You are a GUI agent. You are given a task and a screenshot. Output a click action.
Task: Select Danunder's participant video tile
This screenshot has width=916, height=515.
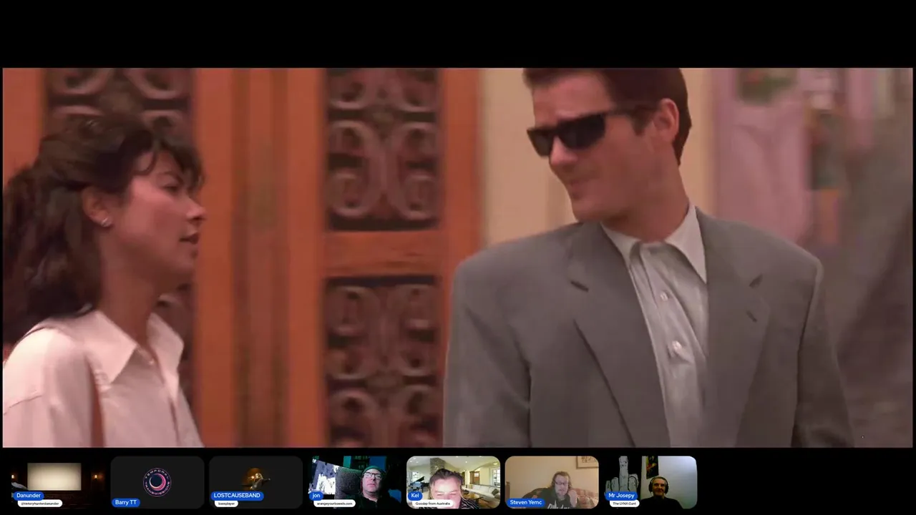pos(58,482)
